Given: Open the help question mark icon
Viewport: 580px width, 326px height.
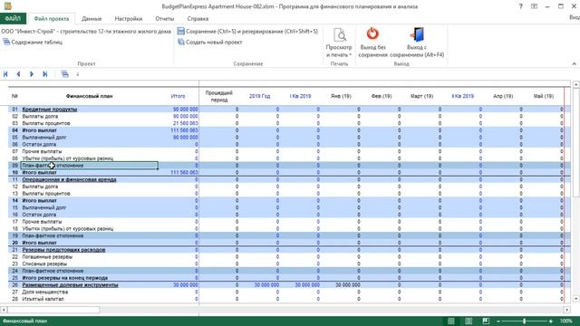Looking at the screenshot, I should coord(521,6).
